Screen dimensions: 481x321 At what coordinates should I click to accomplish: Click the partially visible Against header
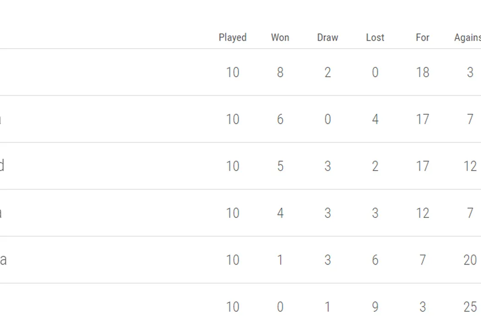point(467,38)
